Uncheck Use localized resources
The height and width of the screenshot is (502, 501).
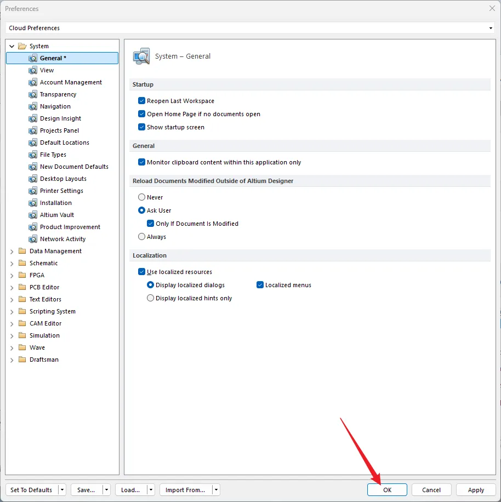pos(141,272)
